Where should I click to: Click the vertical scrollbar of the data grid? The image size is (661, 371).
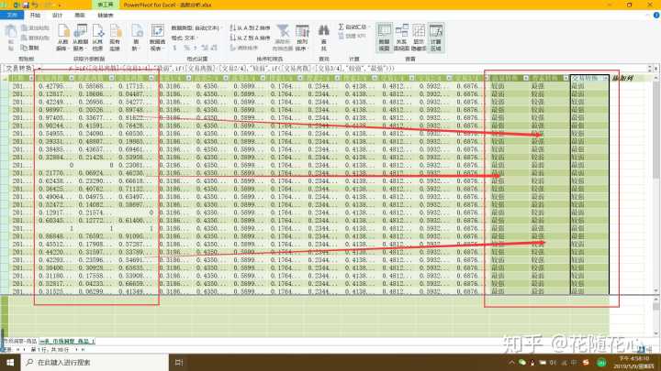point(656,183)
